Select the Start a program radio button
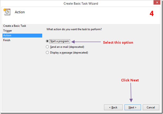 click(x=47, y=41)
